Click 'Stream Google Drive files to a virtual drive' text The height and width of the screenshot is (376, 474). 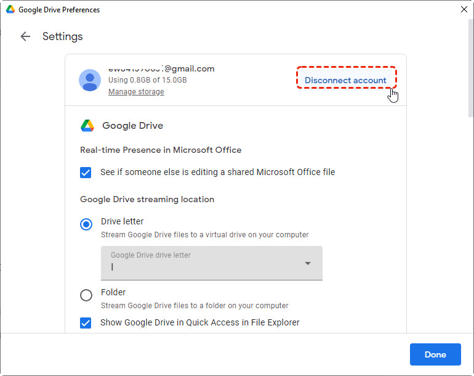coord(204,235)
